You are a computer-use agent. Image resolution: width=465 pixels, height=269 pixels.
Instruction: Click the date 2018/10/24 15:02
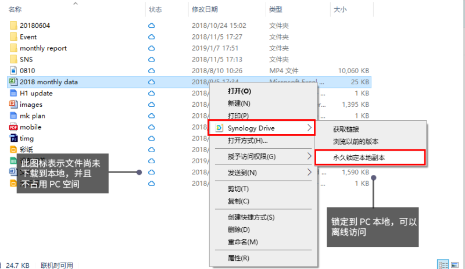(219, 26)
